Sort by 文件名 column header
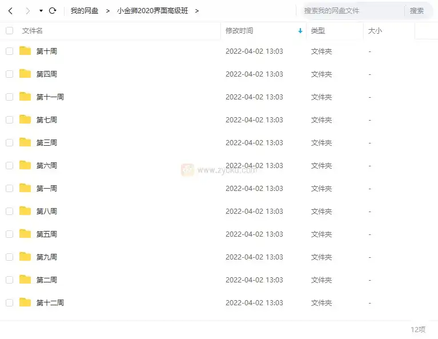The height and width of the screenshot is (339, 438). pos(32,31)
